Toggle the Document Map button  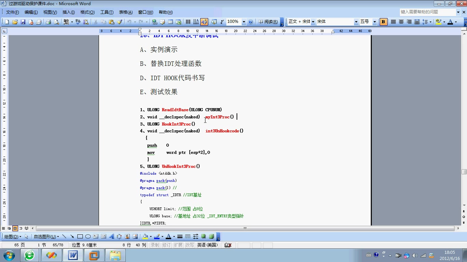[214, 22]
